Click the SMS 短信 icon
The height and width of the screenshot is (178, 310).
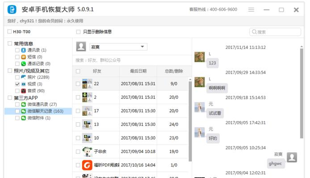tap(23, 57)
